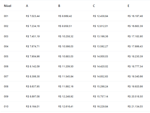This screenshot has height=113, width=150.
Task: Click the R$ 19.920,86 value
Action: [135, 87]
